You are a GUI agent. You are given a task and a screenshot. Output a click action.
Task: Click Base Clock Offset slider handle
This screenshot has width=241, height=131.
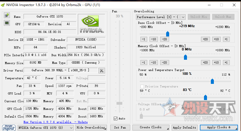click(168, 34)
